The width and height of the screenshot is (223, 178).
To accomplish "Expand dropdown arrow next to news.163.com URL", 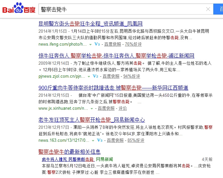I will pos(93,141).
